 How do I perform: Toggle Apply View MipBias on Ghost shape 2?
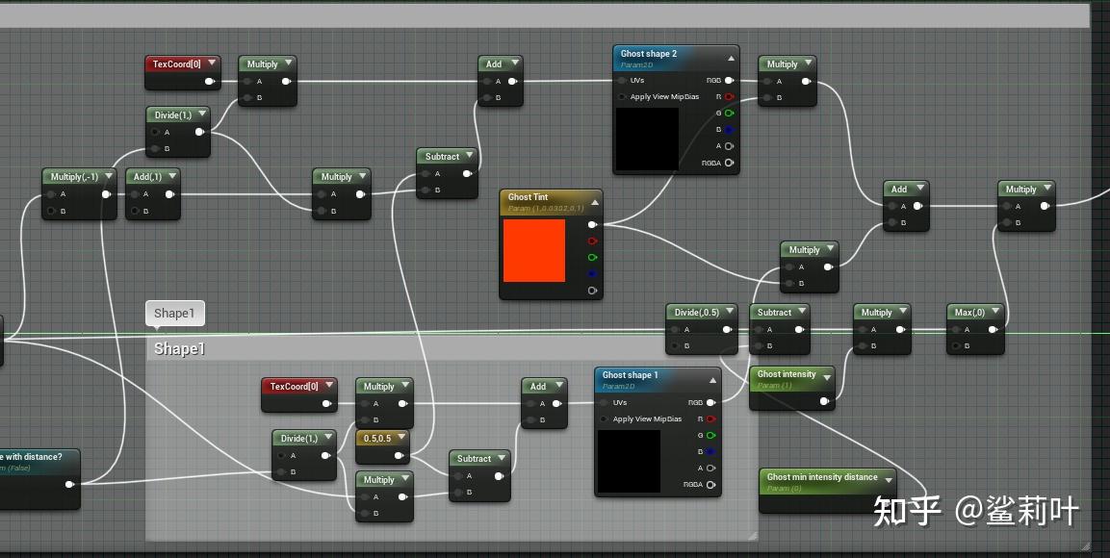point(621,96)
